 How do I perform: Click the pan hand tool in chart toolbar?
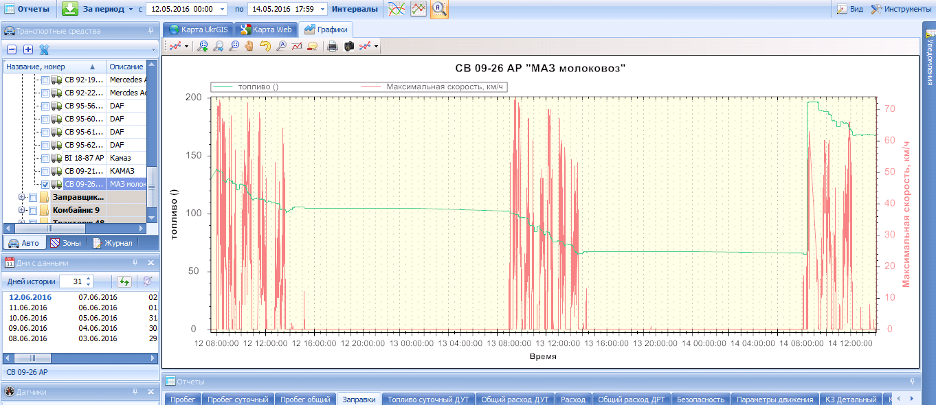(x=249, y=46)
